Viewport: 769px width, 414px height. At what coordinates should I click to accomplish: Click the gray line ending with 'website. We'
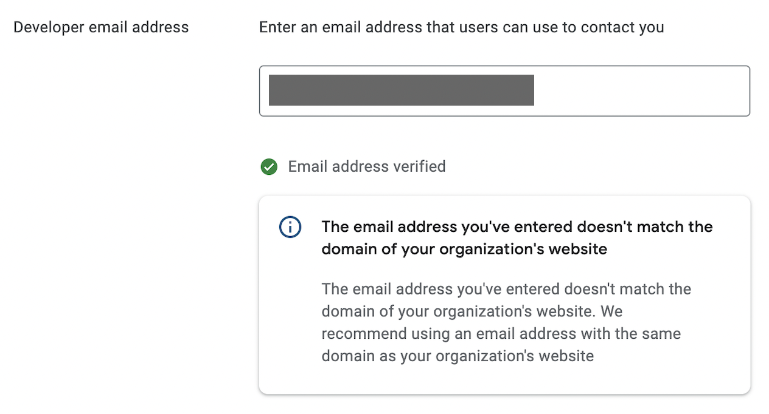point(472,311)
